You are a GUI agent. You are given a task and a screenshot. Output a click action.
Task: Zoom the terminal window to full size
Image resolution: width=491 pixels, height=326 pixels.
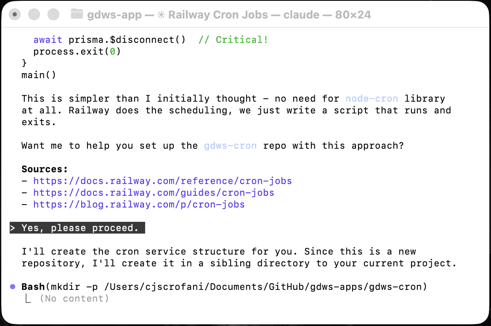point(53,15)
